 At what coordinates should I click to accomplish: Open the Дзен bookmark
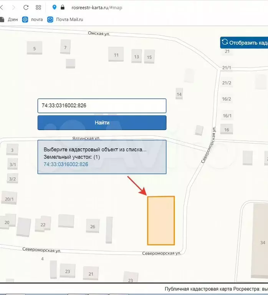point(9,19)
